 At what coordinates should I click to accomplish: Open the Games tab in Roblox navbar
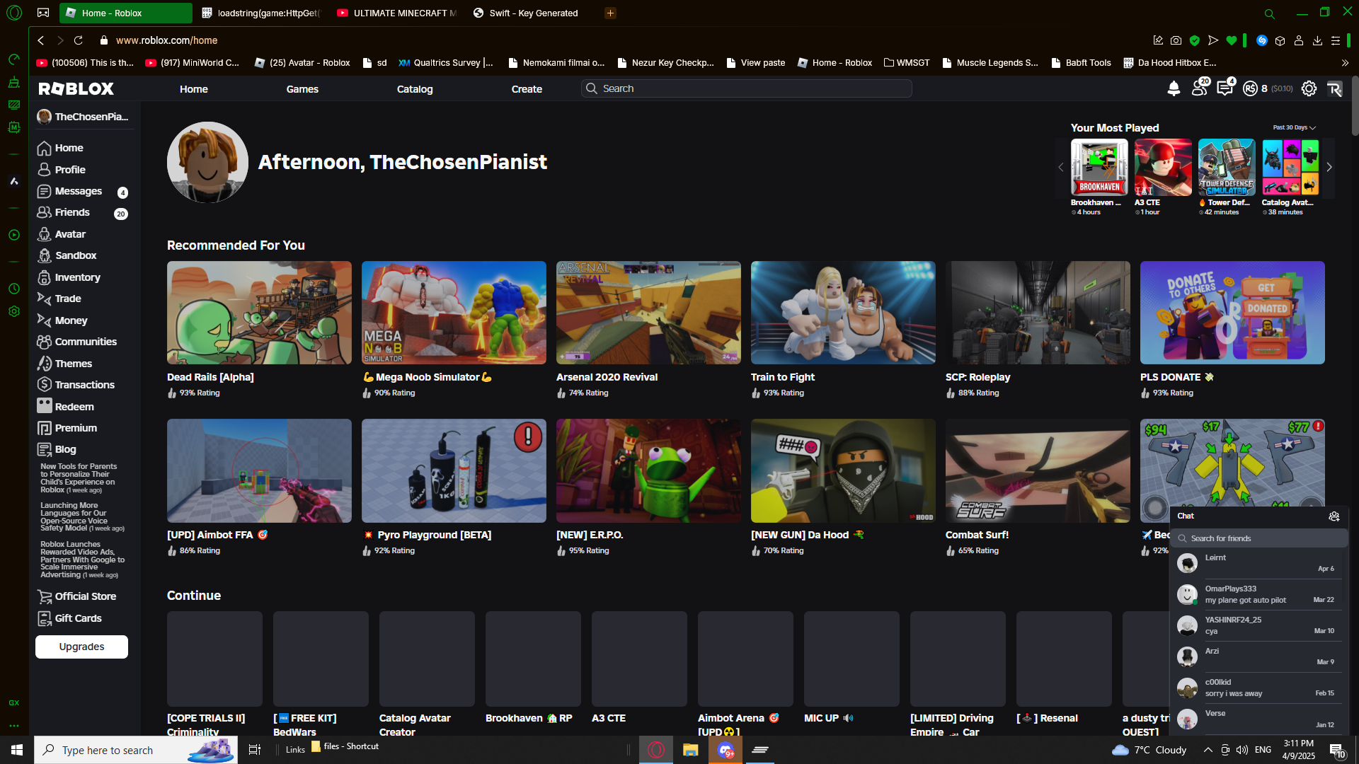coord(302,89)
